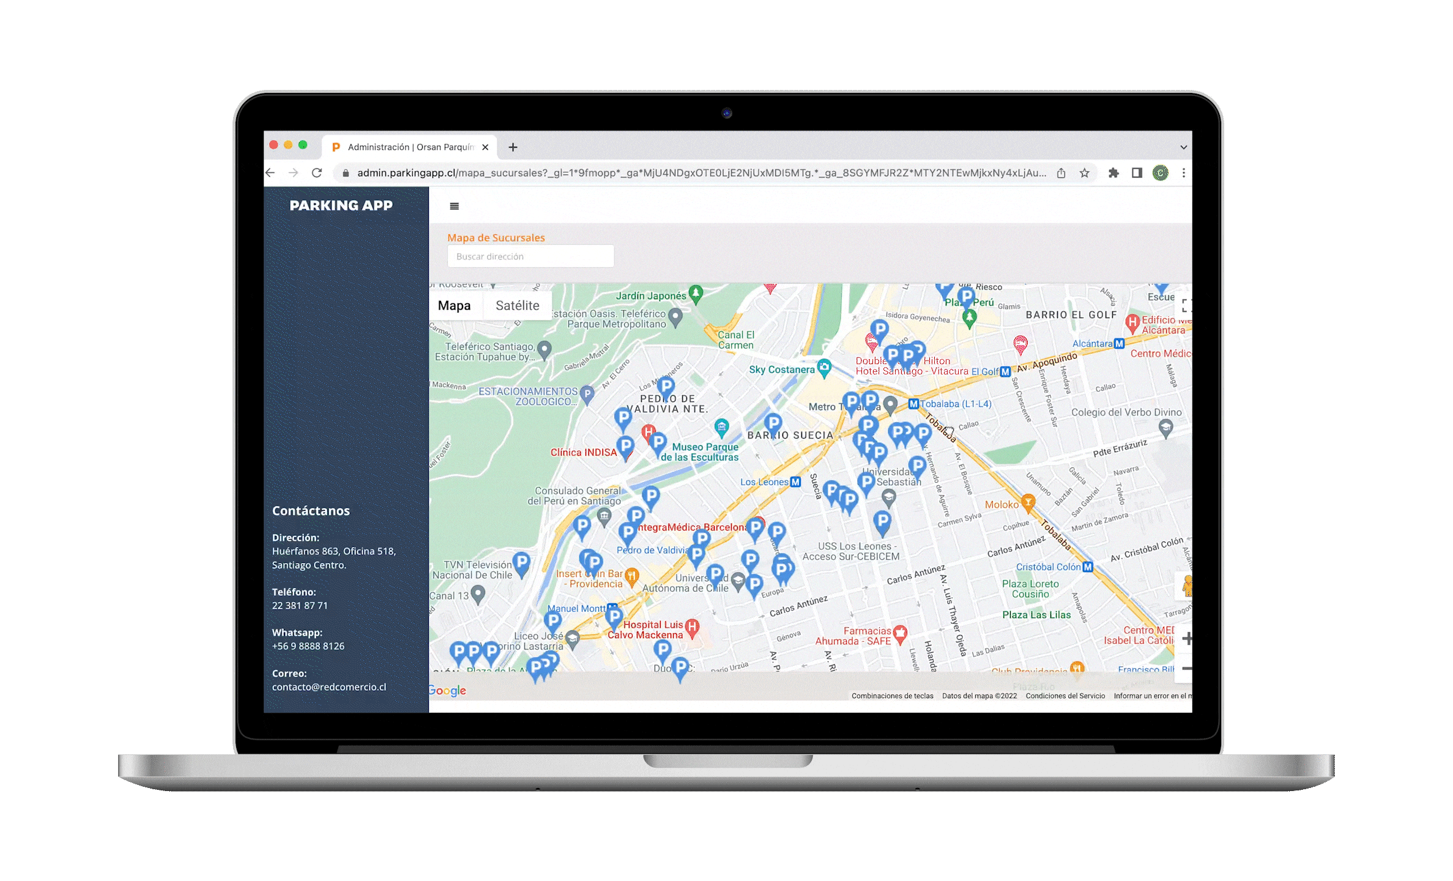Viewport: 1453px width, 881px height.
Task: Click the Museo Parque de las Esculturas marker
Action: [721, 427]
